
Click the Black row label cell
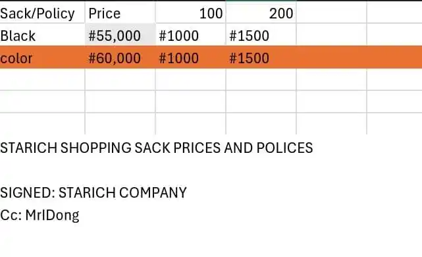coord(42,34)
